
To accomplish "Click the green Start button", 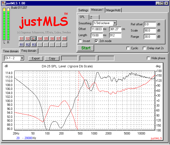I will tap(86, 48).
